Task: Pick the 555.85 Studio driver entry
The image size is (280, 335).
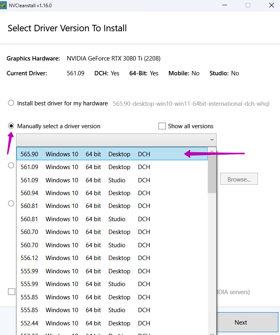Action: tap(112, 310)
